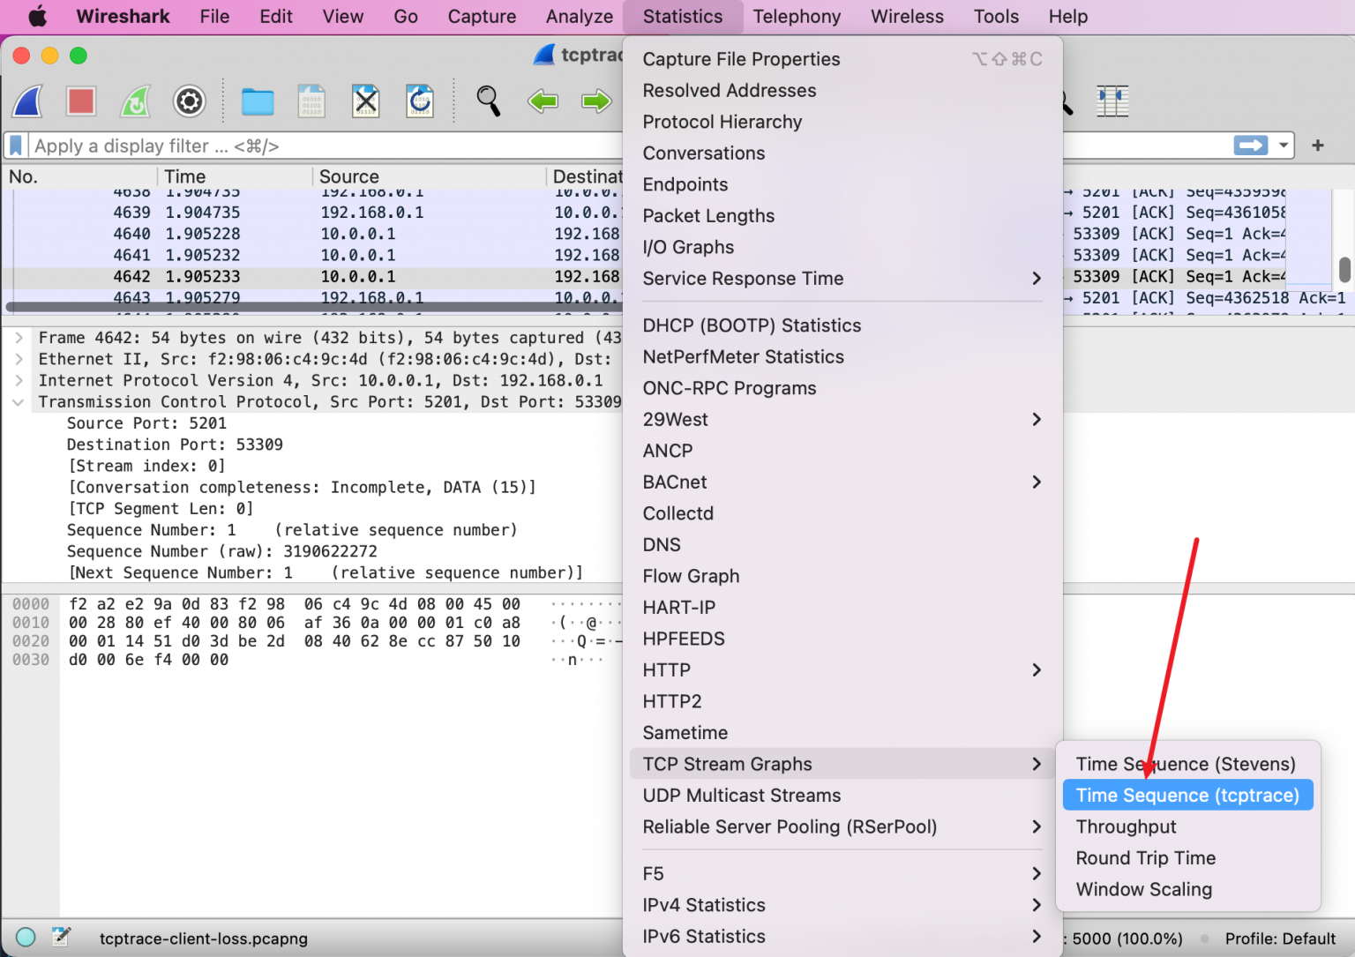This screenshot has height=957, width=1355.
Task: Start a new capture with the blue shark fin
Action: (27, 101)
